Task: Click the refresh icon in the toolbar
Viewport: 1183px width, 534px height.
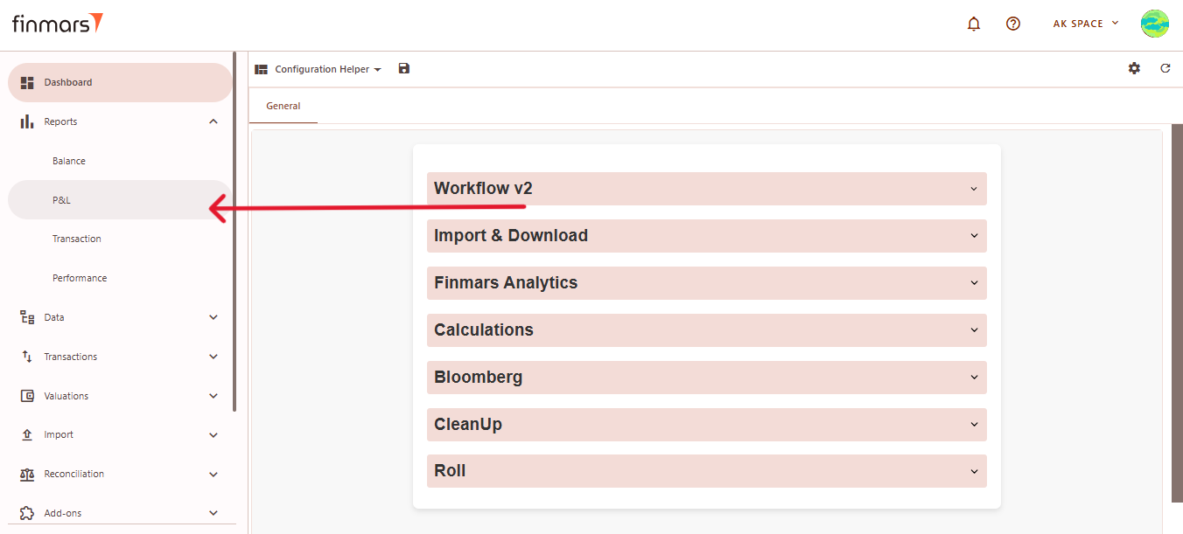Action: pyautogui.click(x=1165, y=68)
